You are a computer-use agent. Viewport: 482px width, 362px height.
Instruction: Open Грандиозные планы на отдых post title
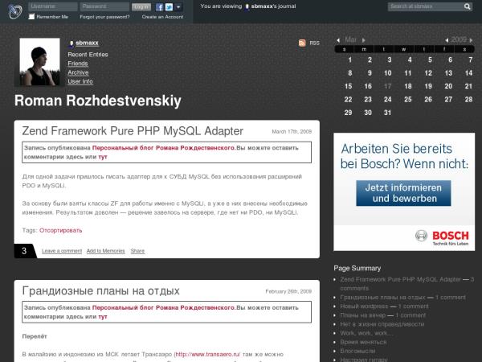click(101, 291)
